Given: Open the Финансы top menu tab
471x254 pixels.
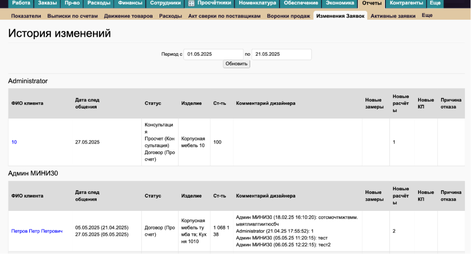Looking at the screenshot, I should (x=130, y=3).
